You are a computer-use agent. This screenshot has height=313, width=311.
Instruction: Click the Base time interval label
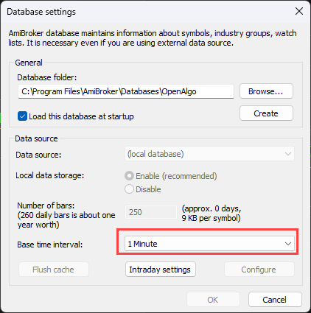click(x=50, y=245)
